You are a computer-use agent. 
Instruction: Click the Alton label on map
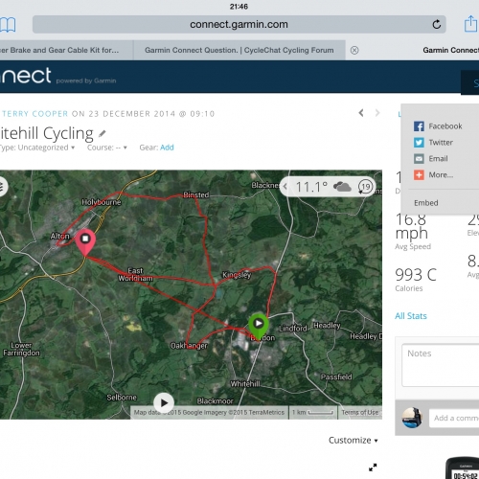pos(59,236)
